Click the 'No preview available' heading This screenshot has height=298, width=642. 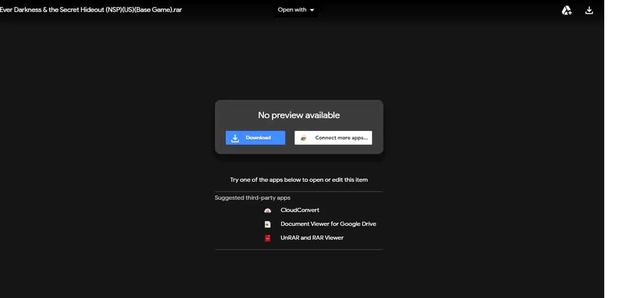[x=299, y=115]
